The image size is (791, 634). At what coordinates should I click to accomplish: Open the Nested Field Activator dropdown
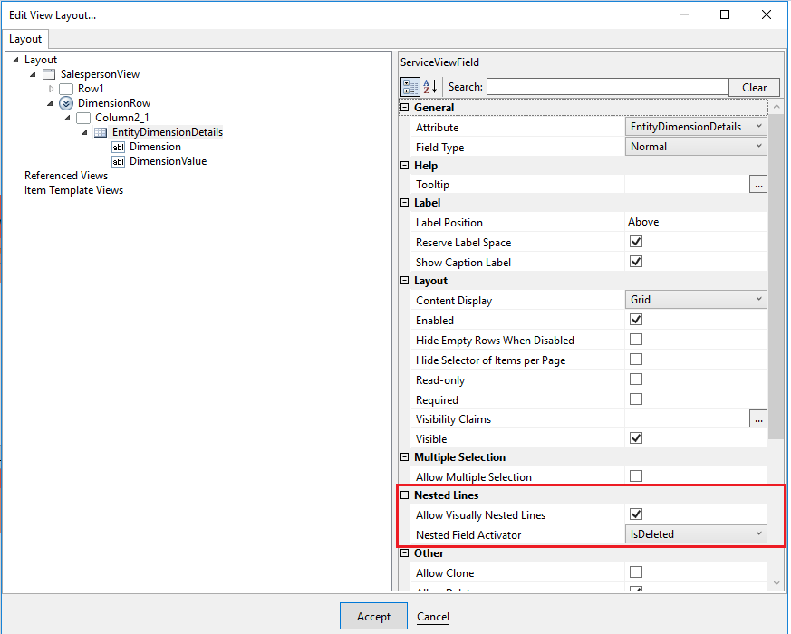[696, 534]
